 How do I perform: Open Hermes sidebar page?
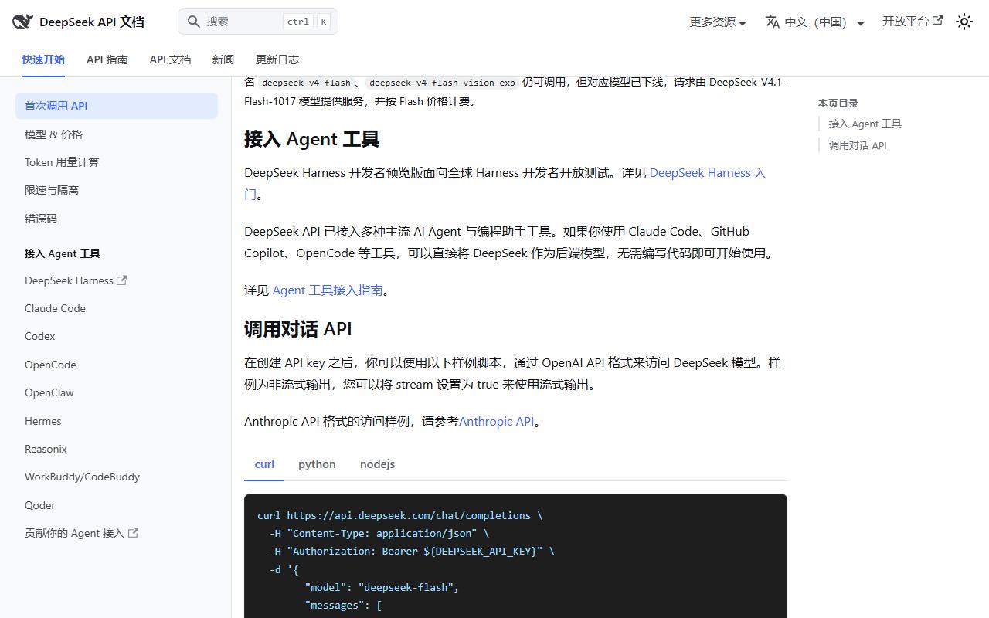point(117,421)
